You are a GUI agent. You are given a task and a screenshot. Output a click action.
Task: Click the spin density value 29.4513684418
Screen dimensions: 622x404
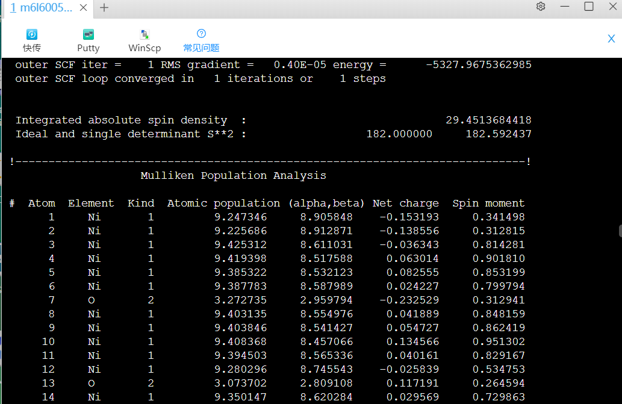(x=488, y=120)
